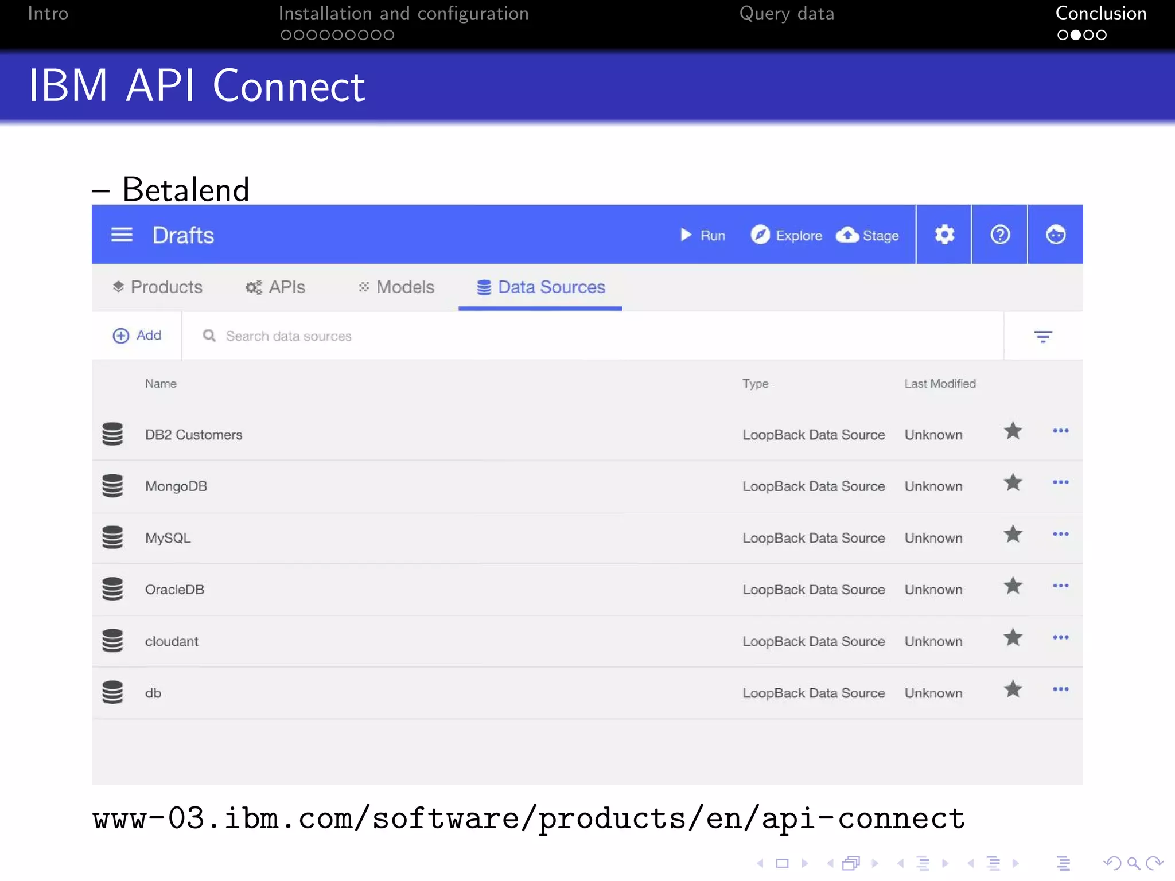Open more options menu for MySQL

(1061, 534)
